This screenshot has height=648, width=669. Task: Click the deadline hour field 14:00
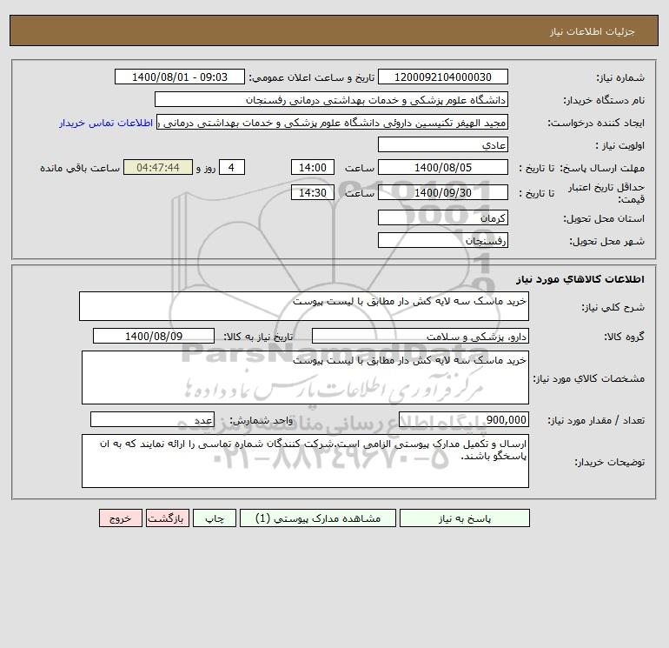(312, 168)
